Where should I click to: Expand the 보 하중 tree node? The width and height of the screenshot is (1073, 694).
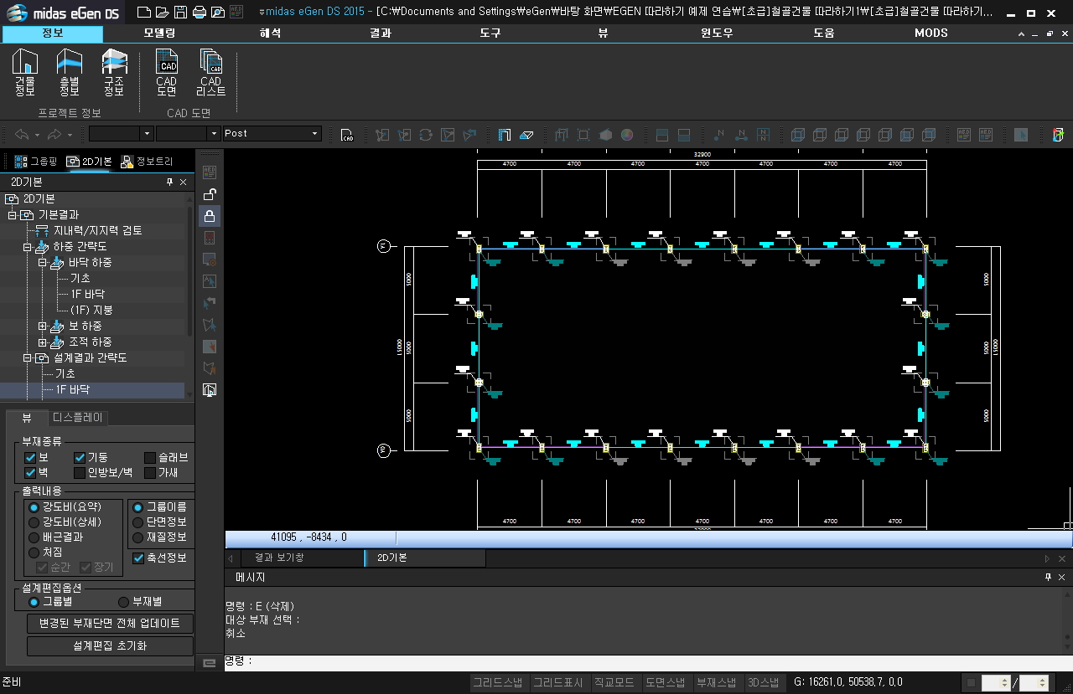tap(43, 326)
